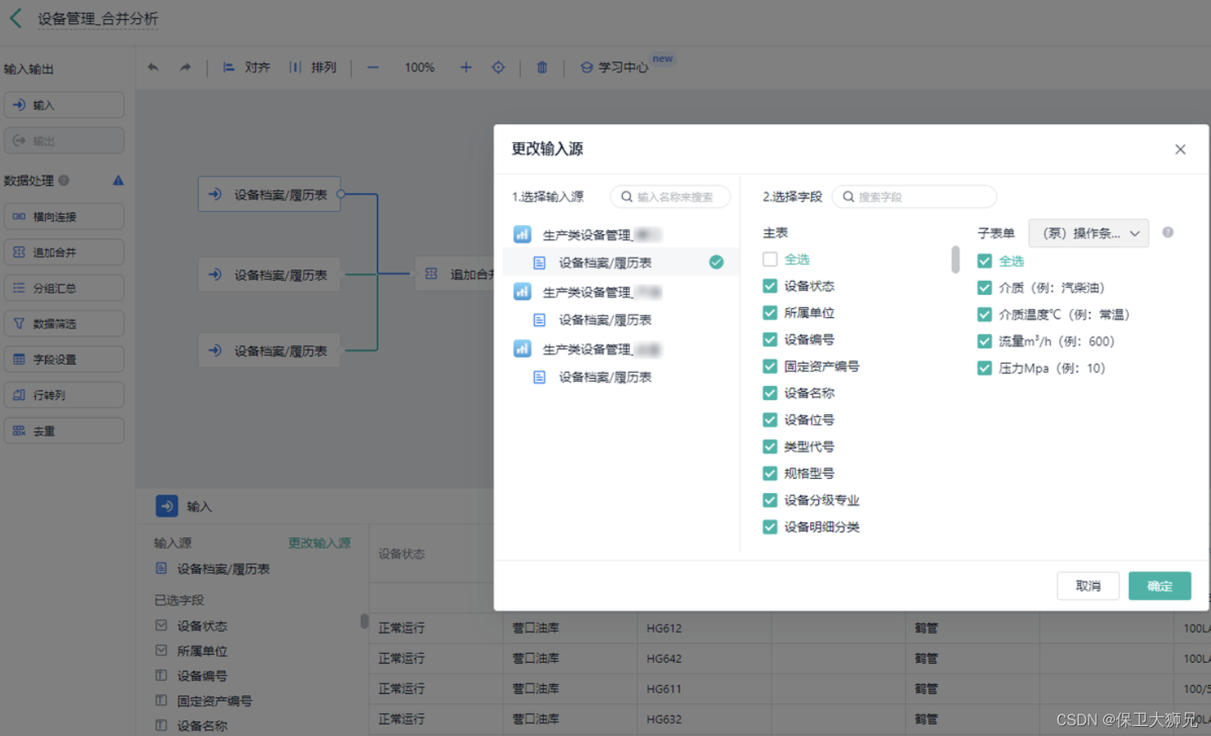Click the help icon beside 数据处理
Viewport: 1211px width, 736px height.
63,180
